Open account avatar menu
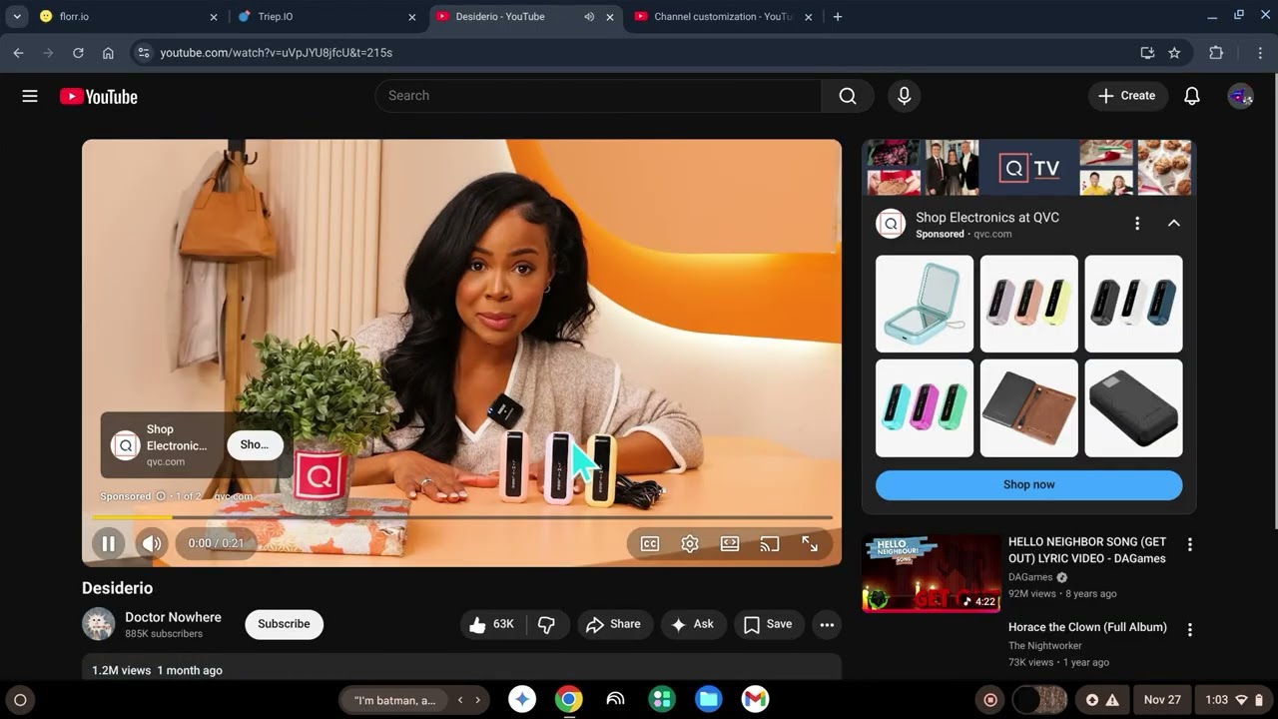Viewport: 1278px width, 719px height. coord(1240,96)
